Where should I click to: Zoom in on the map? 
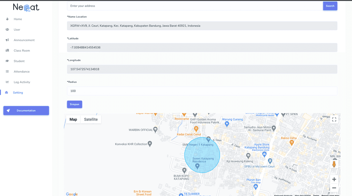334,179
